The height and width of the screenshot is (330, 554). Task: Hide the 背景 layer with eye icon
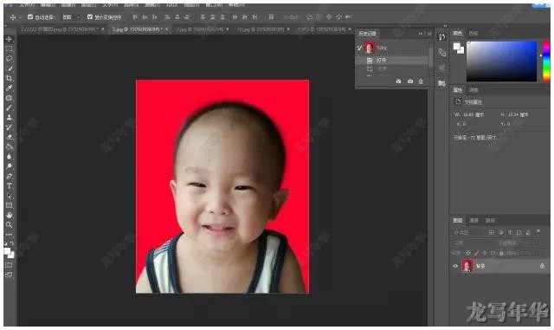coord(455,266)
